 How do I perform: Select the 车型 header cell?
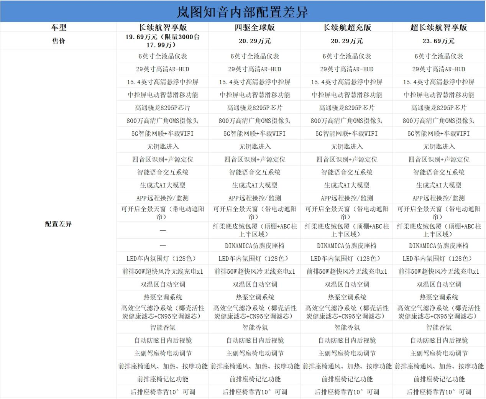tap(59, 27)
